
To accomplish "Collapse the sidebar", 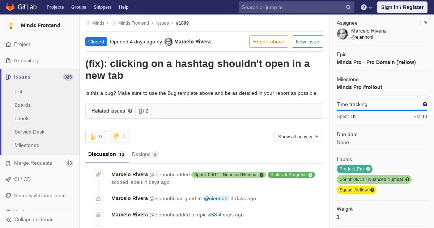I will tap(40, 219).
